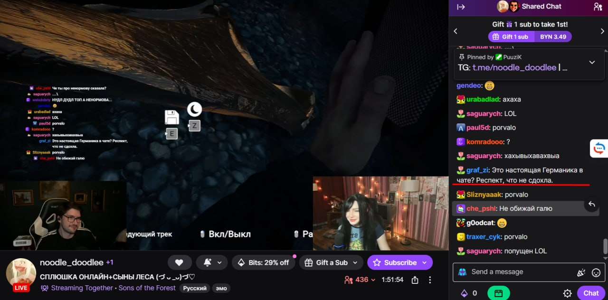Click the эмо tag
608x300 pixels.
[x=221, y=288]
